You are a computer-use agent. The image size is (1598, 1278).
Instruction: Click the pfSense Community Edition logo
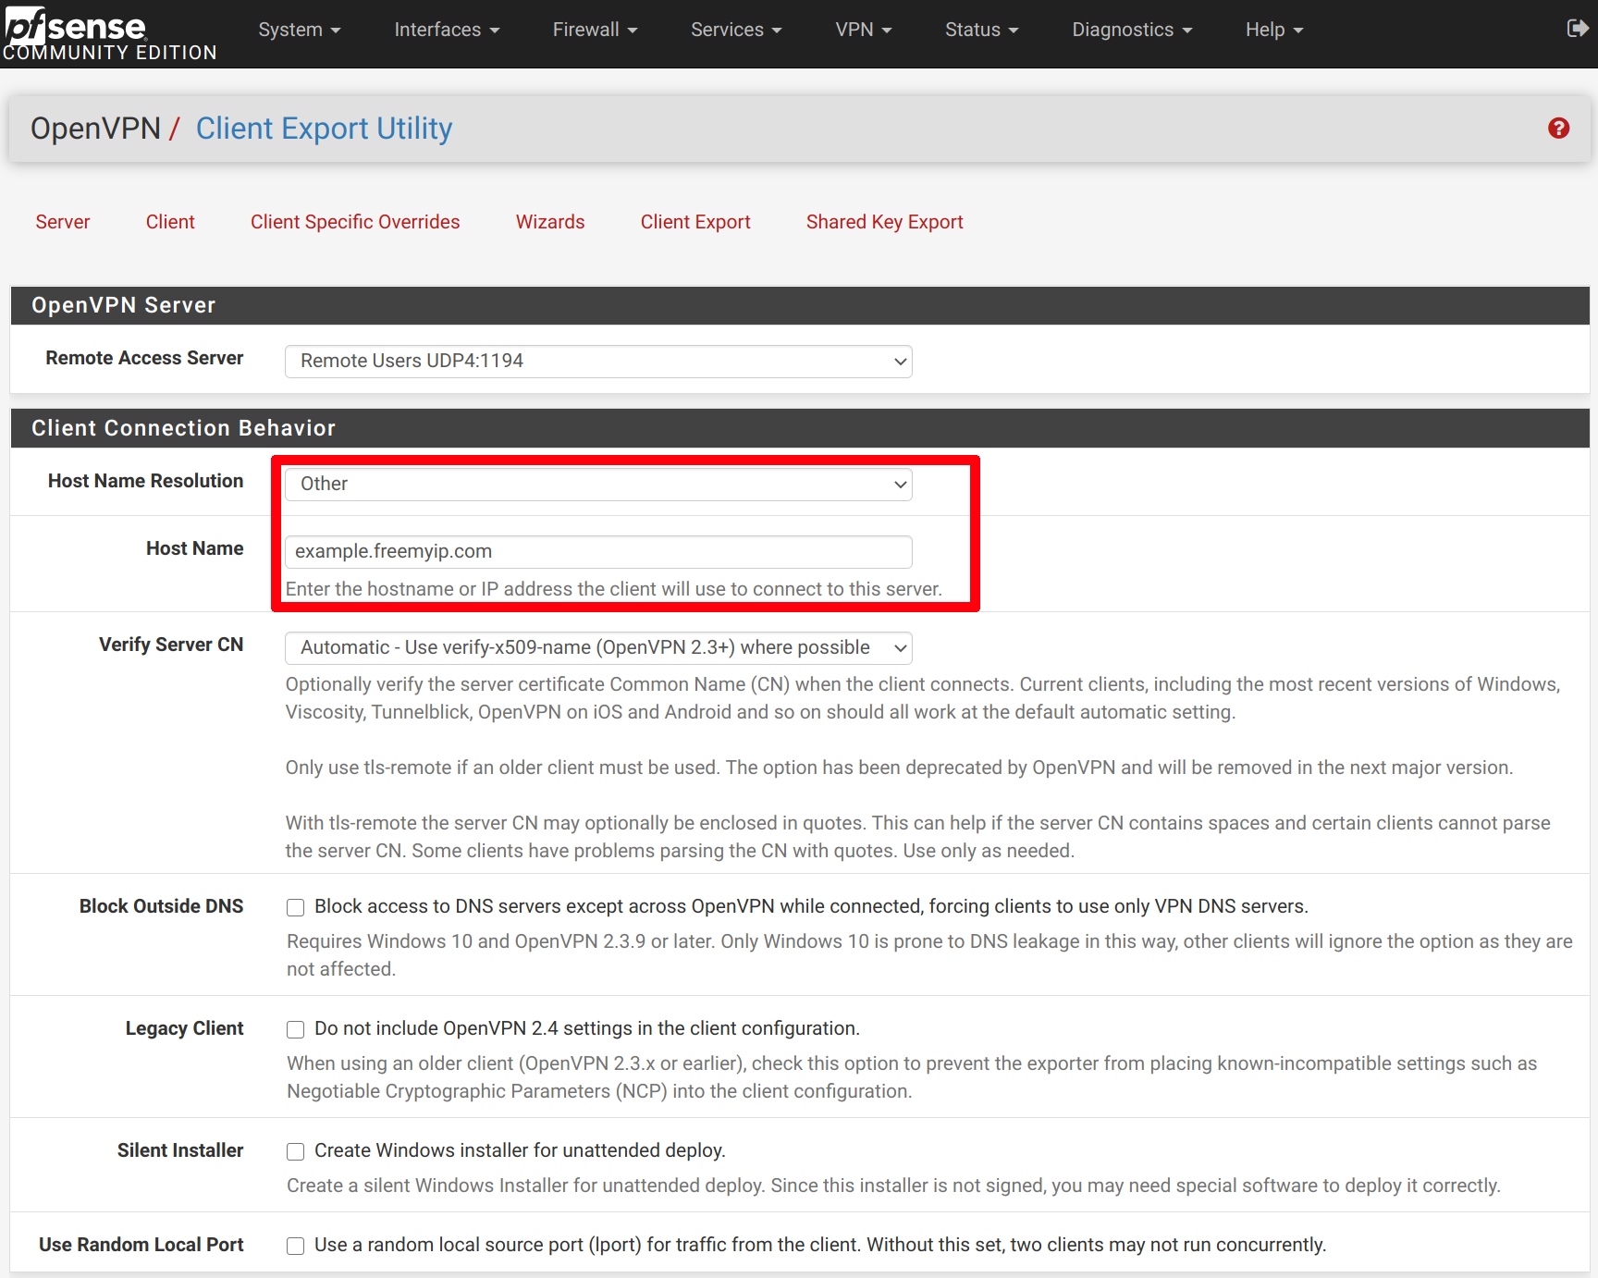click(x=109, y=34)
